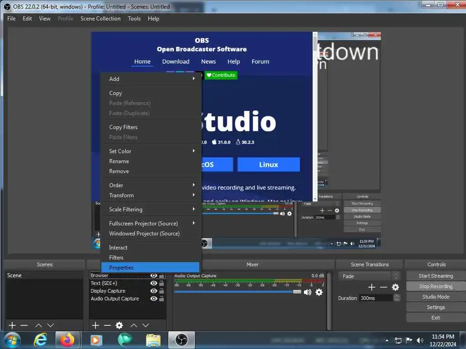The image size is (466, 349).
Task: Click Start Streaming button
Action: (x=436, y=276)
